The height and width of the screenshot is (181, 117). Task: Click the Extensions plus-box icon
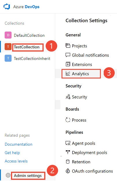point(68,64)
